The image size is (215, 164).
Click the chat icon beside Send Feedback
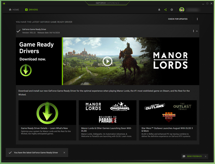click(x=184, y=156)
